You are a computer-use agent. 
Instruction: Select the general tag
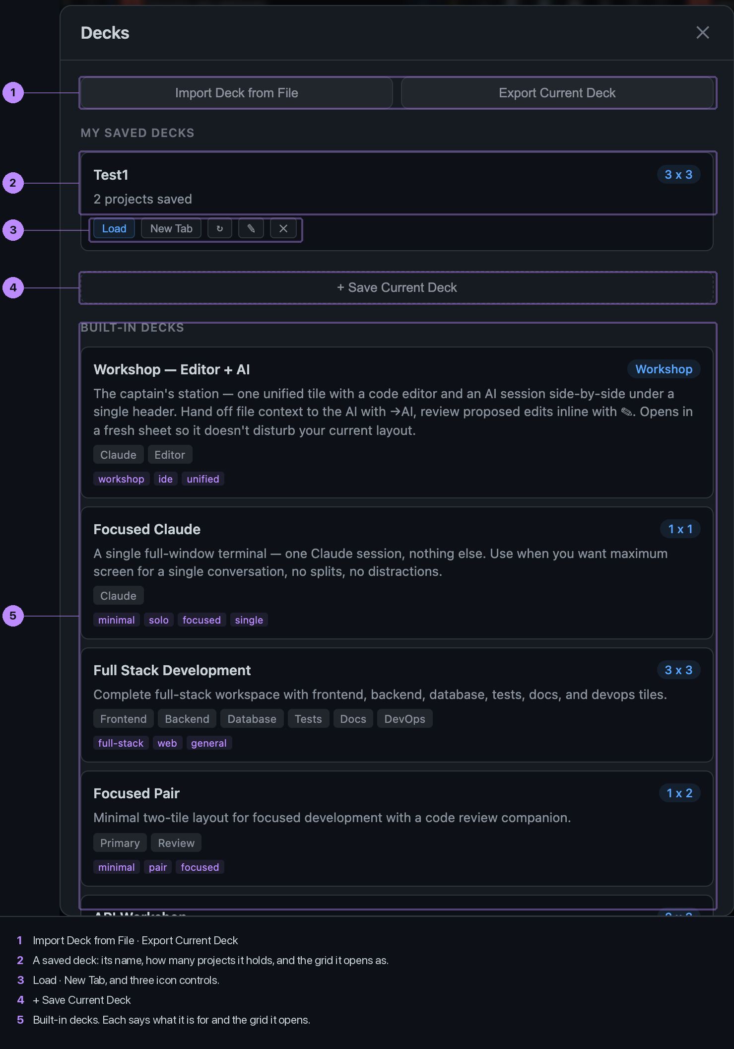(209, 743)
